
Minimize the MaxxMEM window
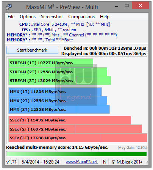[117, 6]
